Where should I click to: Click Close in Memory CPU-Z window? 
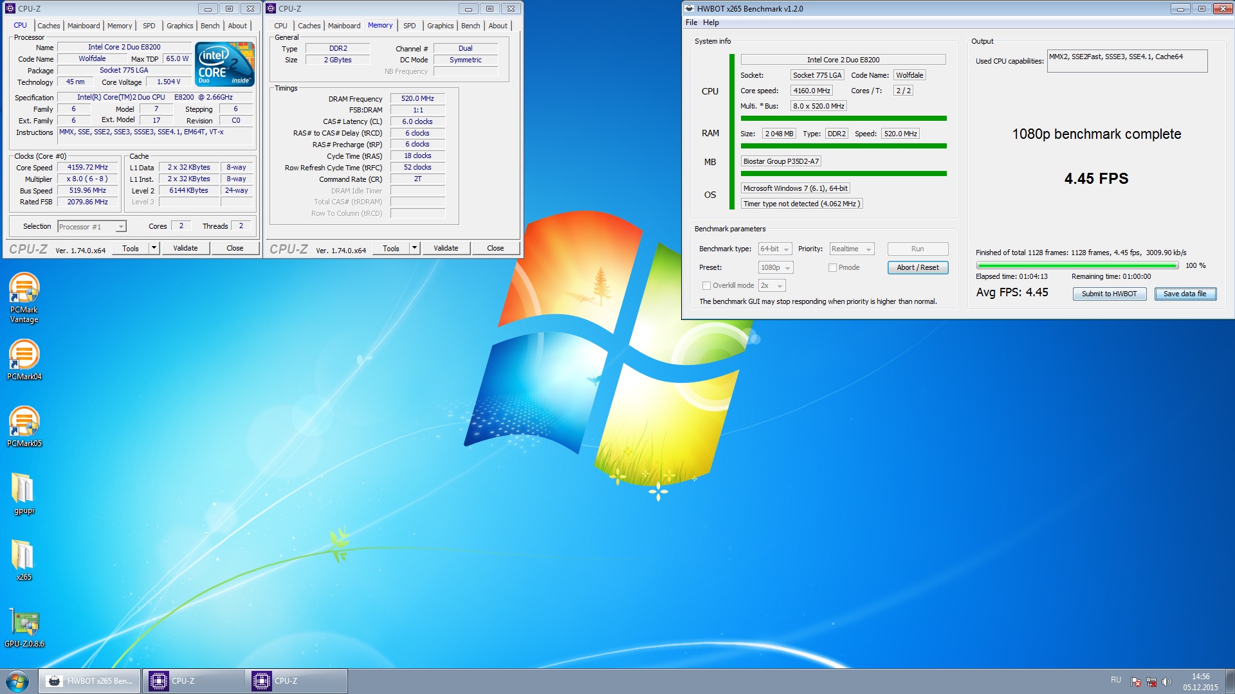(495, 248)
